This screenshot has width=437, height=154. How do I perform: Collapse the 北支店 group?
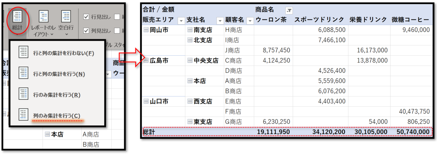pyautogui.click(x=190, y=40)
